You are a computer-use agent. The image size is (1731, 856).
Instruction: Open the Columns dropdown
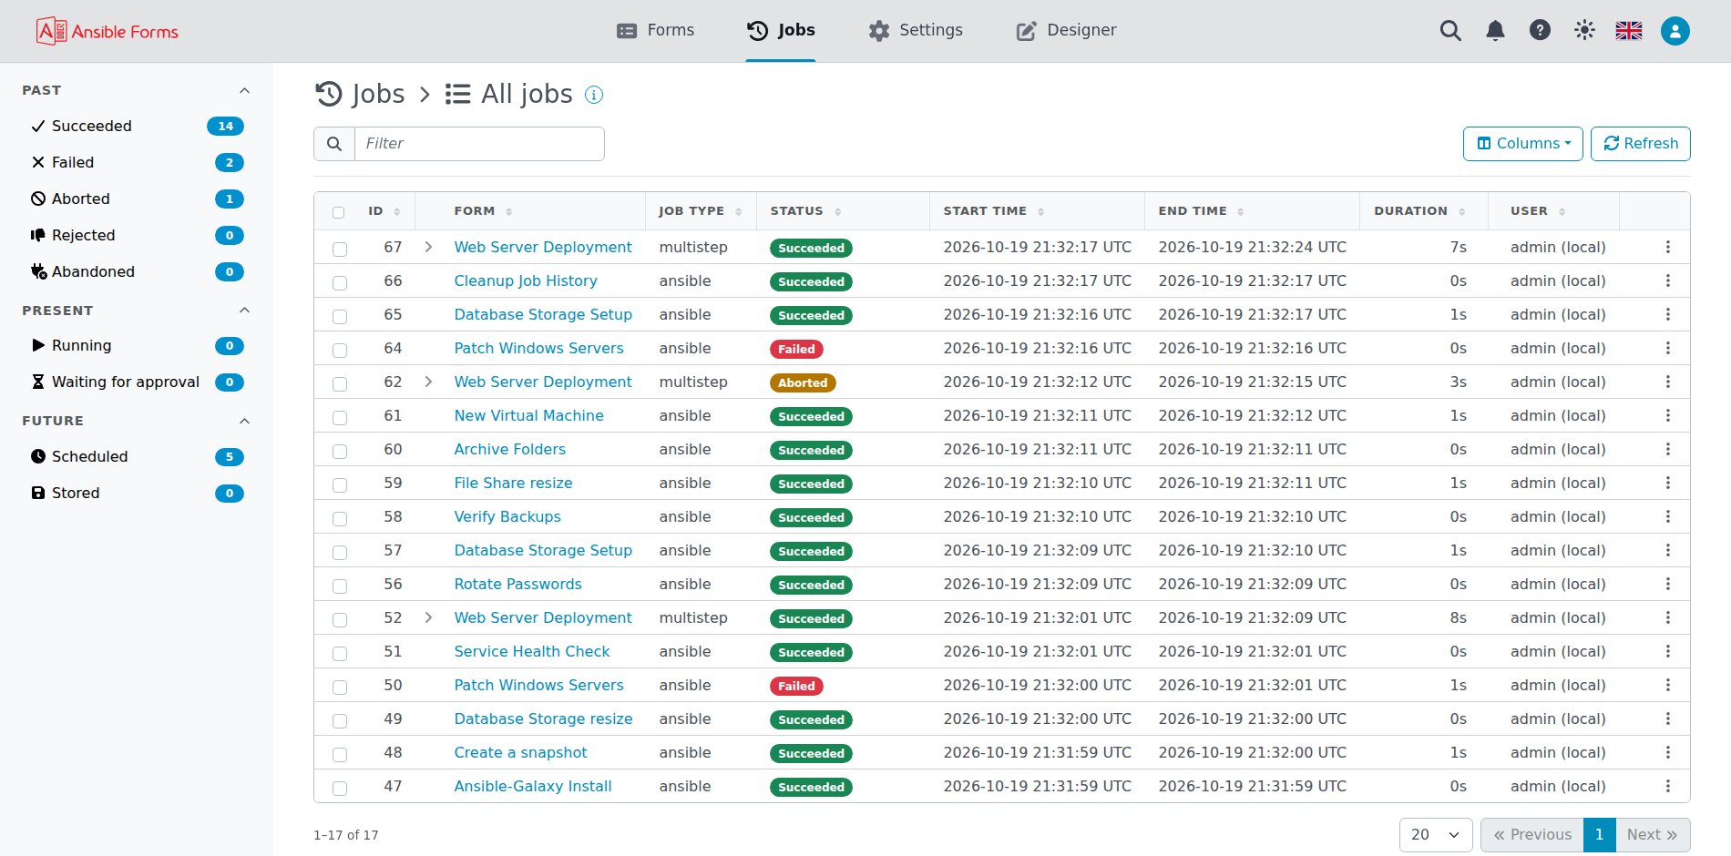point(1522,144)
